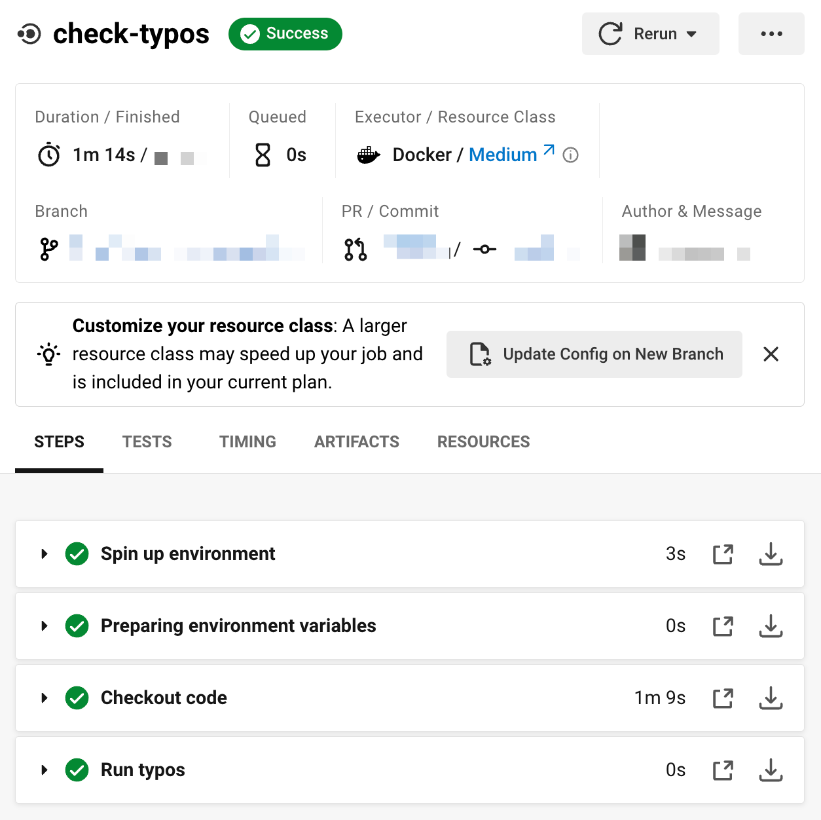Click the pull request icon
The height and width of the screenshot is (820, 821).
tap(356, 249)
